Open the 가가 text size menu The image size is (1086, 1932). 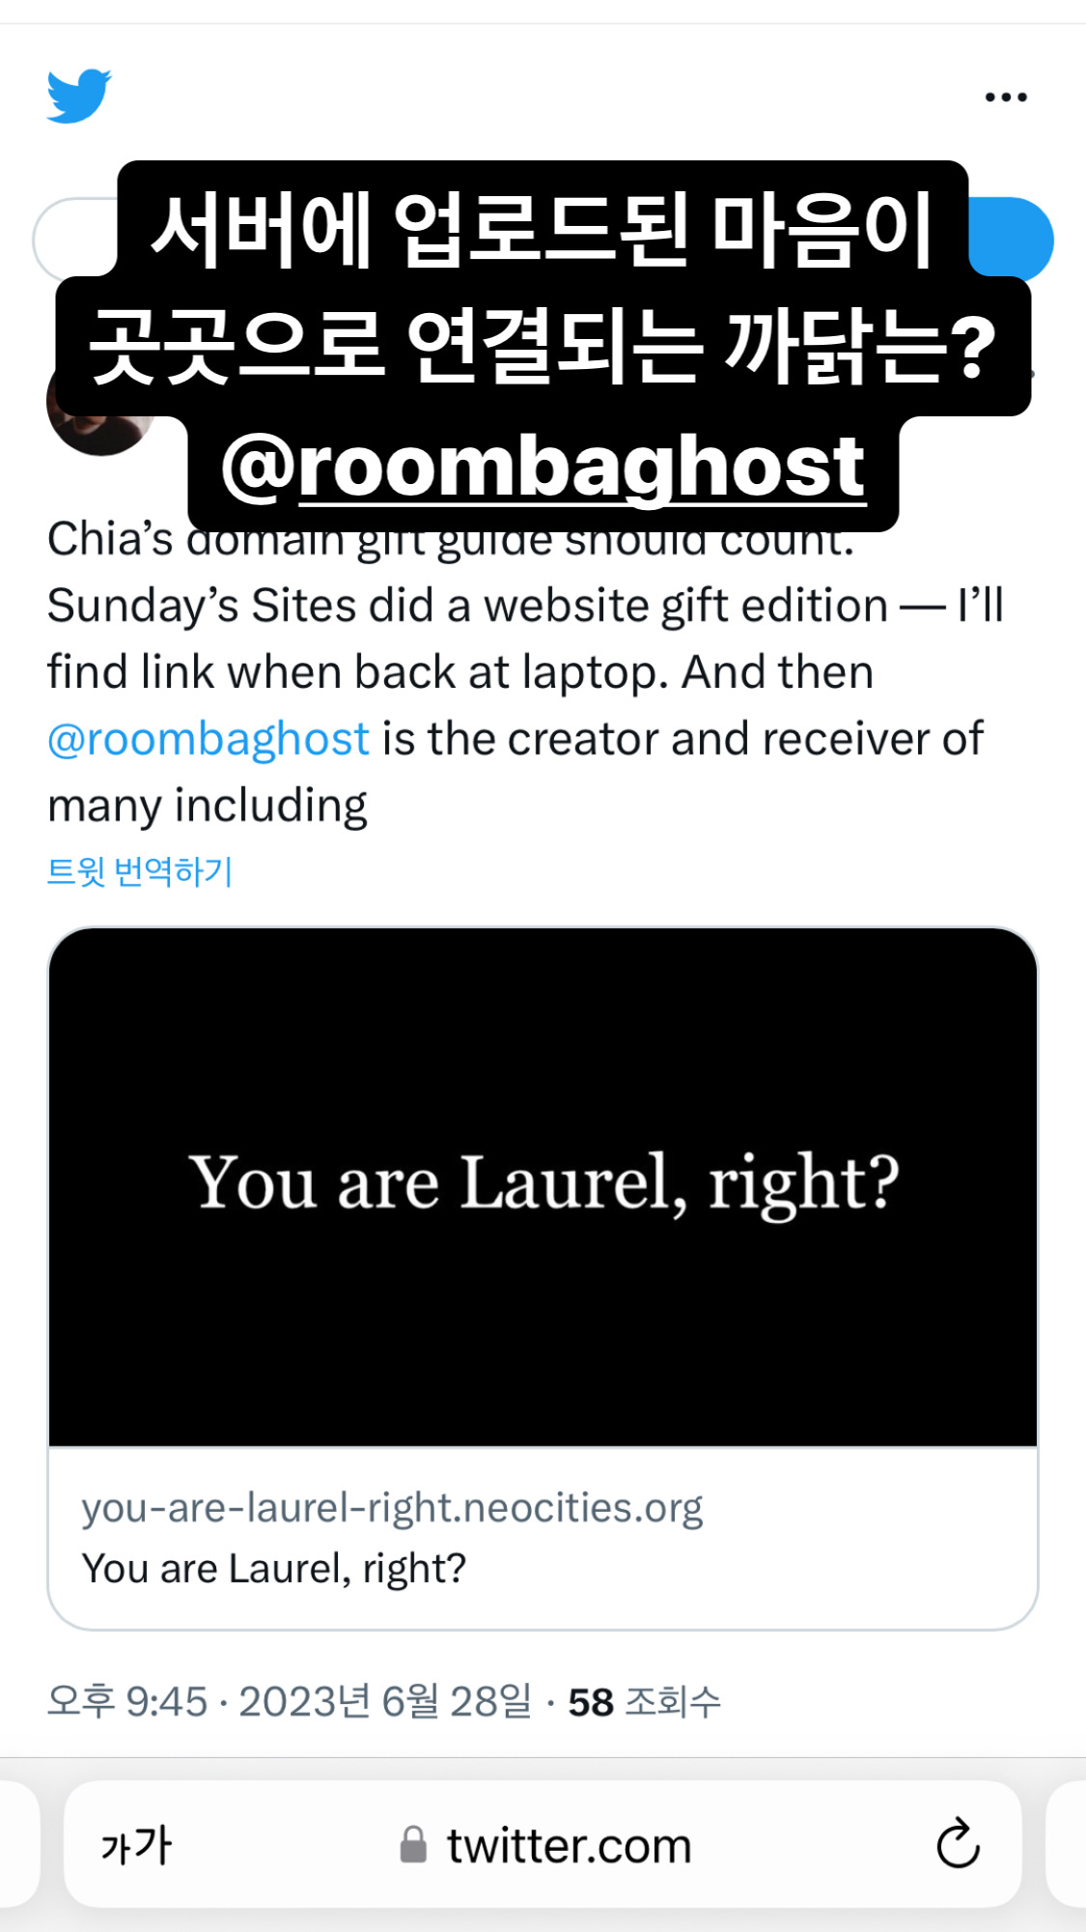point(136,1845)
